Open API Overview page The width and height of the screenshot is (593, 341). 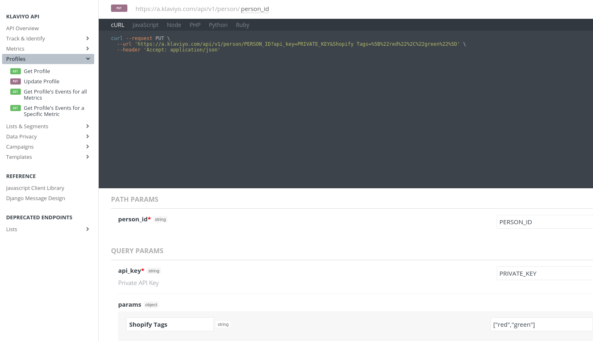pos(23,28)
